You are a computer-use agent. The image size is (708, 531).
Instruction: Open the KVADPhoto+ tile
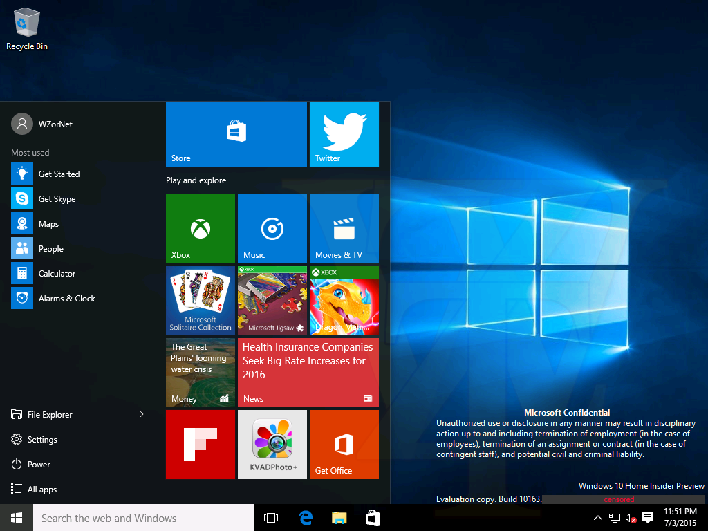(x=272, y=445)
